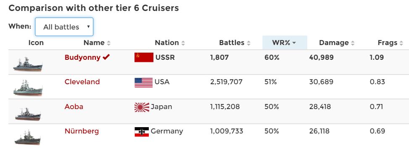
Task: Sort by the Damage column header
Action: [x=337, y=43]
